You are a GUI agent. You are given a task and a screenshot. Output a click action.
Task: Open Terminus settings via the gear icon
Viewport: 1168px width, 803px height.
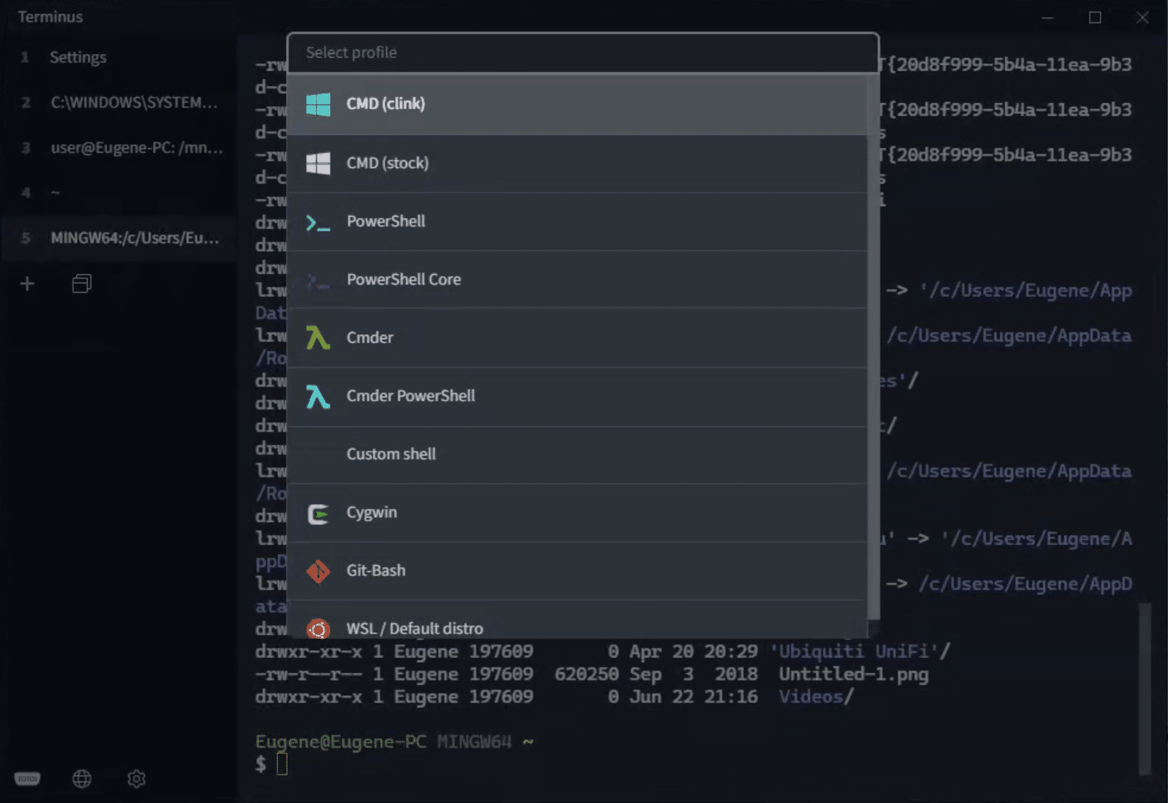[x=135, y=778]
